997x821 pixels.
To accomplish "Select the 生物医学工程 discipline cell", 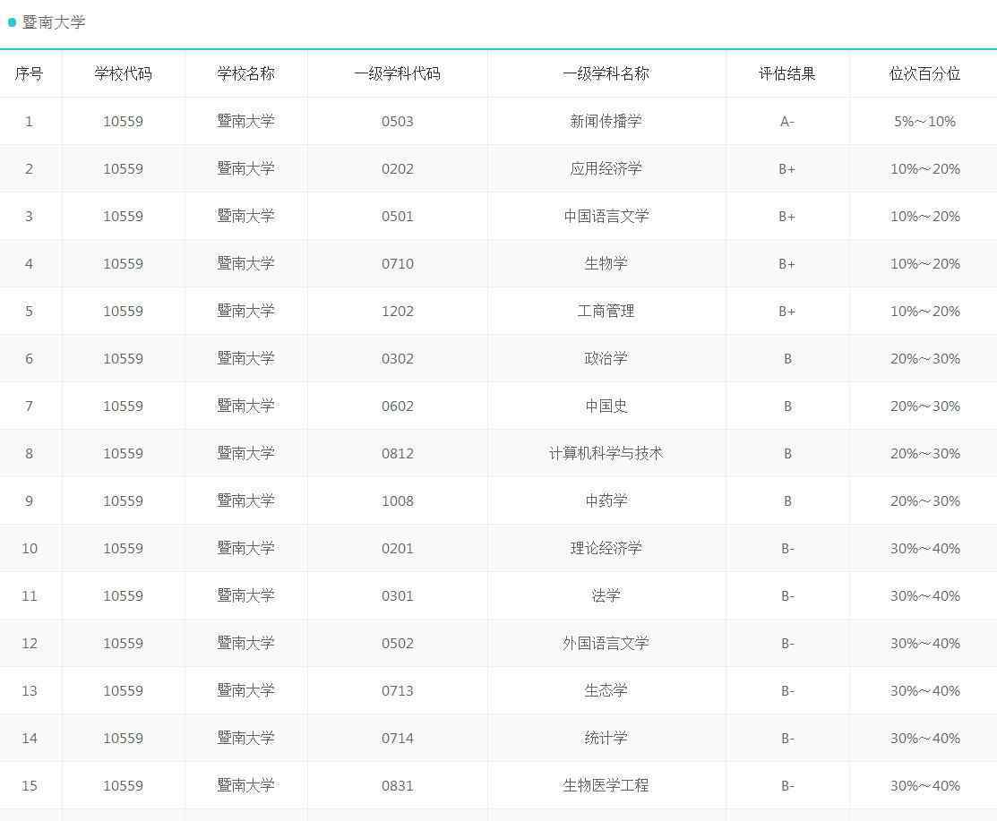I will pyautogui.click(x=606, y=785).
